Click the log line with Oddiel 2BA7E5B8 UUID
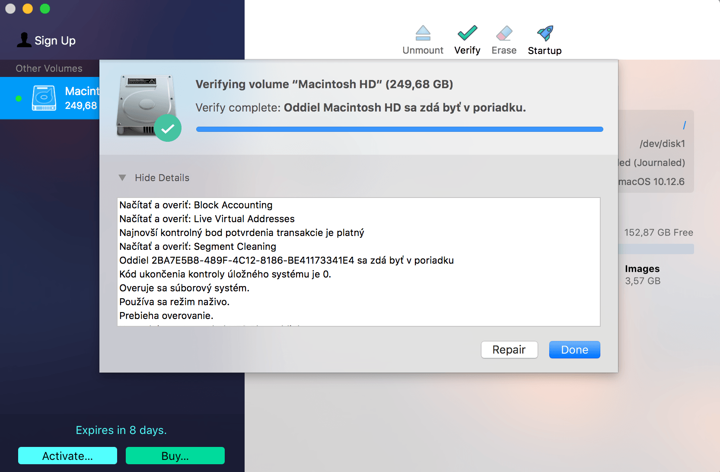This screenshot has width=720, height=472. (x=287, y=260)
